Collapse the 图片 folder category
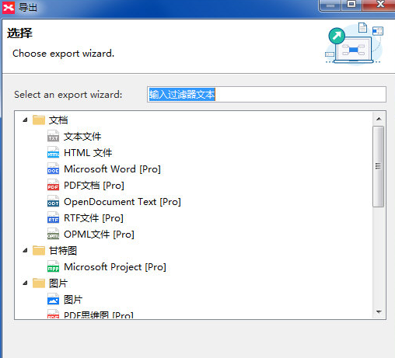The width and height of the screenshot is (395, 358). point(25,283)
